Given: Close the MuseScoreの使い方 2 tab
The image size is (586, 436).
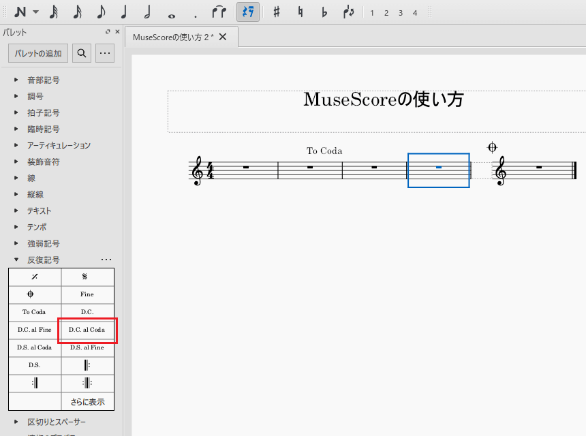Looking at the screenshot, I should click(x=223, y=37).
